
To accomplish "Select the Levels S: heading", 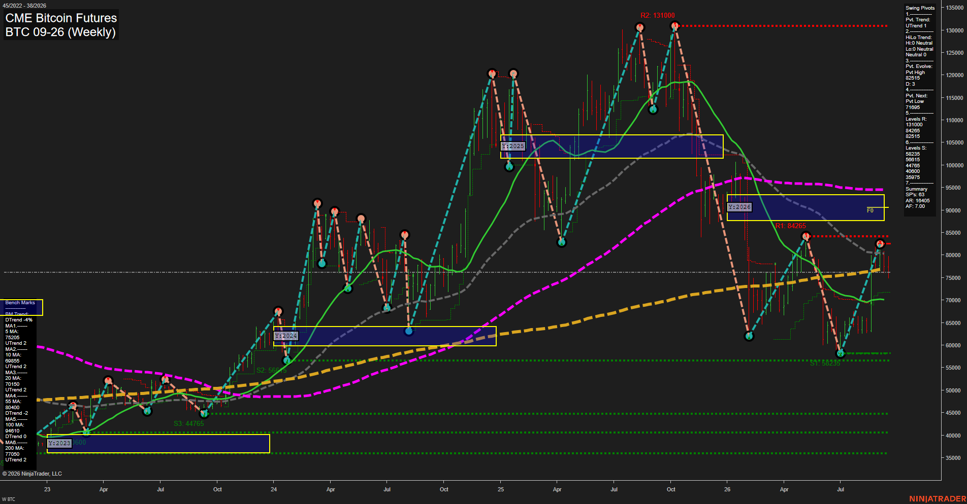I will [x=916, y=148].
